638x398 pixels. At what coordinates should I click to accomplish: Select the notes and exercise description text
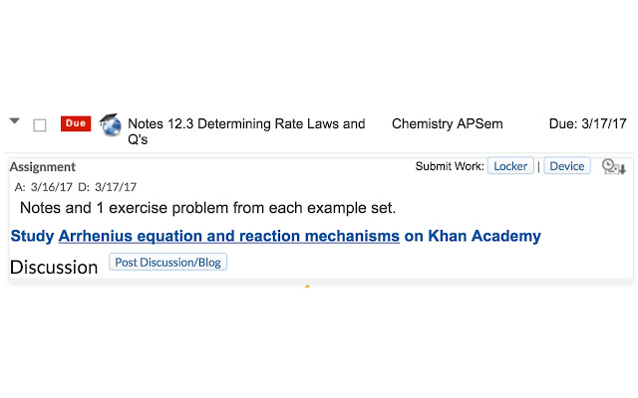click(x=208, y=208)
